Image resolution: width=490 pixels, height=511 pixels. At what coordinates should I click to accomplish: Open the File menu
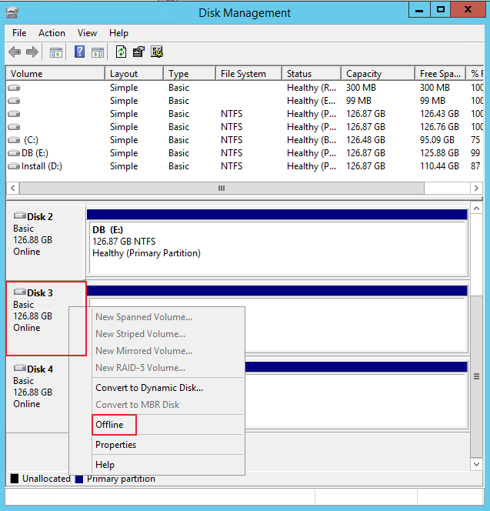click(x=19, y=33)
